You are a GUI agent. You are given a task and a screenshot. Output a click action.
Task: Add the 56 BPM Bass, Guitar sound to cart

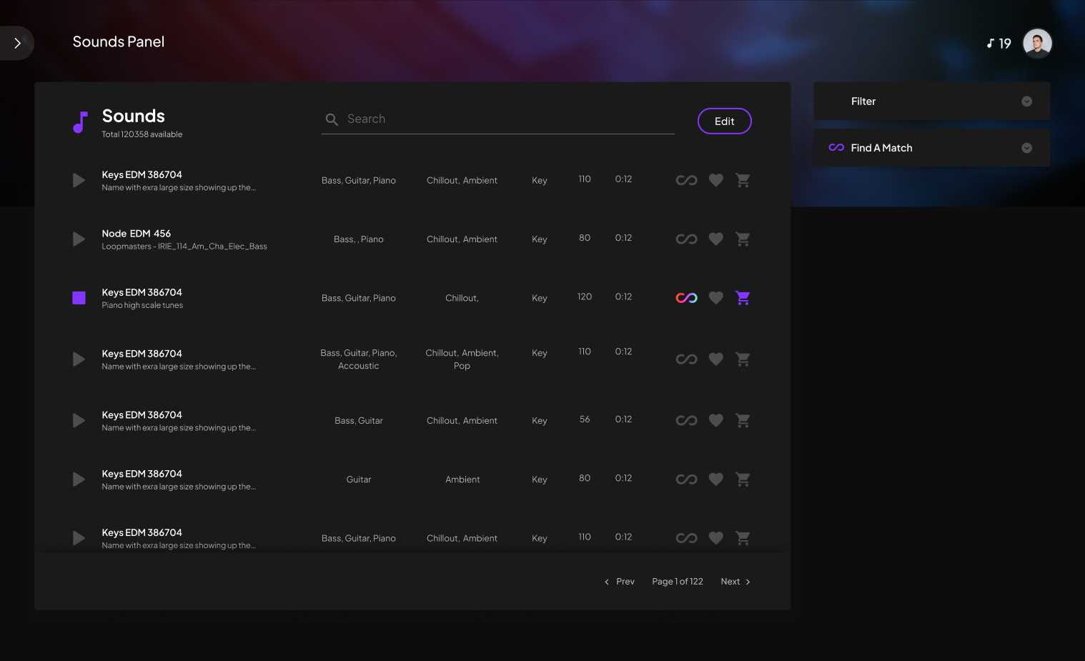tap(743, 420)
